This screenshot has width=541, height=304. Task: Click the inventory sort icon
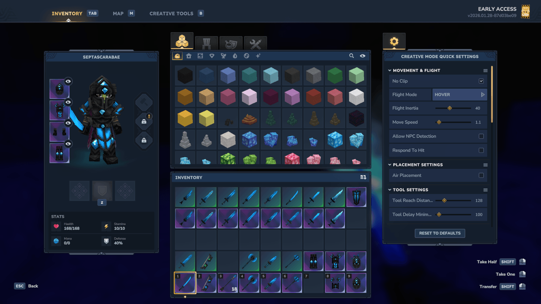(363, 178)
